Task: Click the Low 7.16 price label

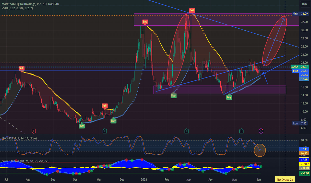Action: [300, 123]
